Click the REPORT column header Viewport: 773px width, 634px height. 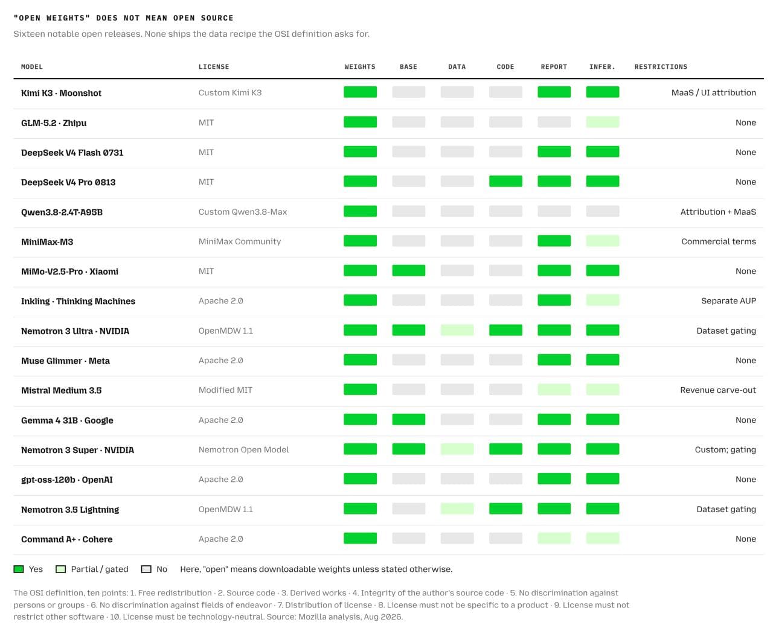554,67
